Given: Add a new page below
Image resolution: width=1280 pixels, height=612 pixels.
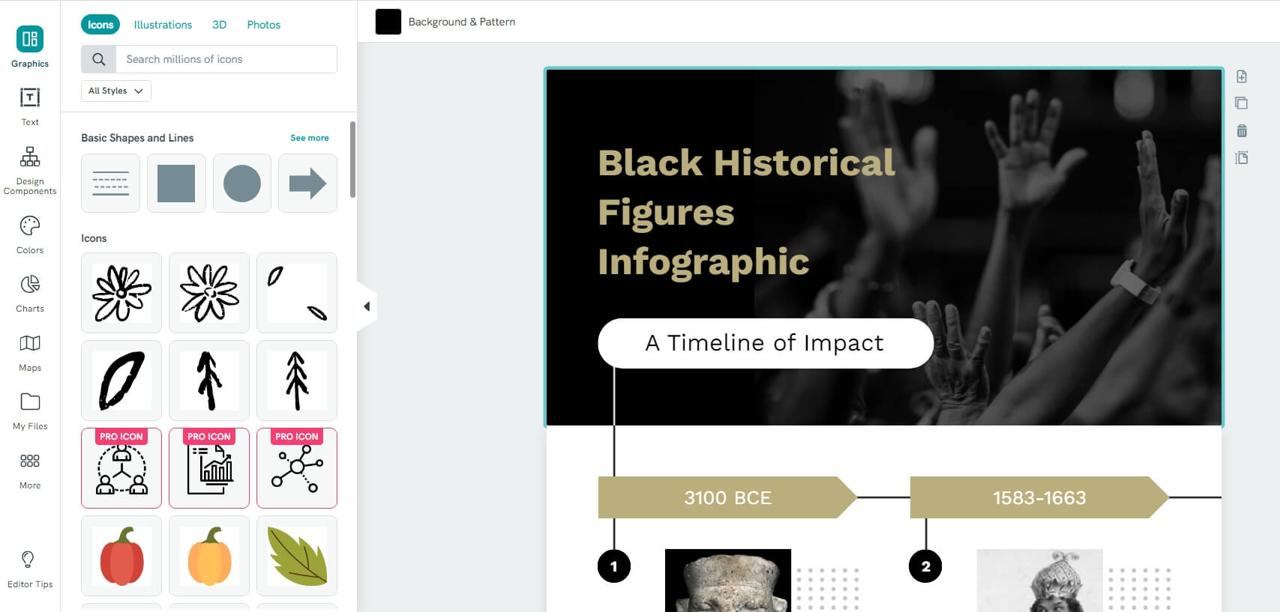Looking at the screenshot, I should tap(1242, 76).
